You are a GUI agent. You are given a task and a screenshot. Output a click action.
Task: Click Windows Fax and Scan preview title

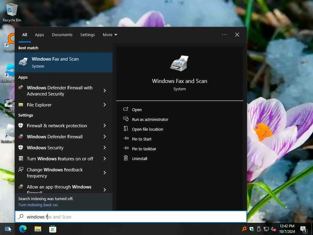(179, 81)
